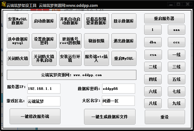The image size is (194, 131).
Task: Click the wide www.oddpp.com banner button
Action: tap(72, 75)
